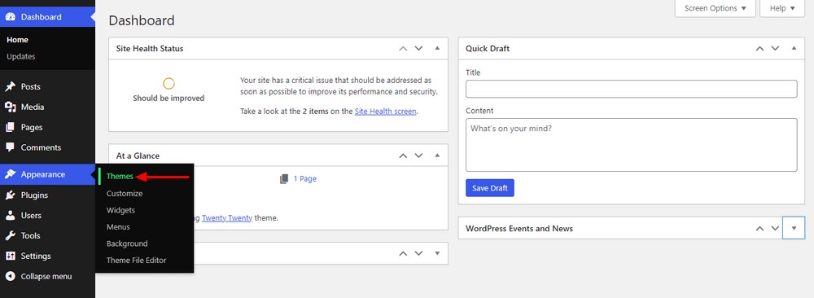Screen dimensions: 814x298
Task: Click the Pages icon in sidebar
Action: point(10,127)
